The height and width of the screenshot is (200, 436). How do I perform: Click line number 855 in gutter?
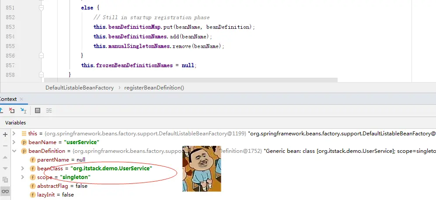coord(10,46)
